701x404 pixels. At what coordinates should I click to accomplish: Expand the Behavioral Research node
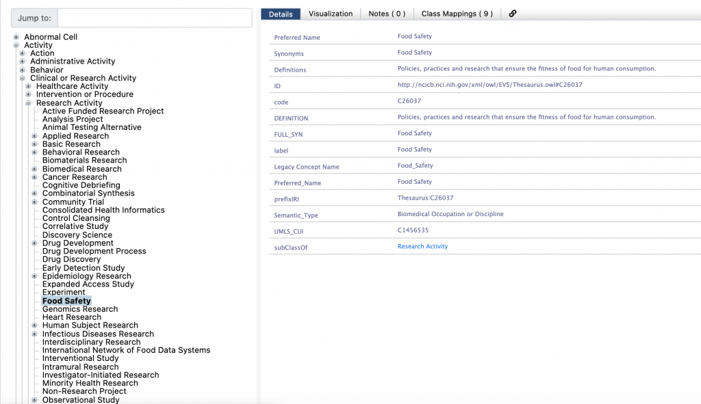pos(34,152)
